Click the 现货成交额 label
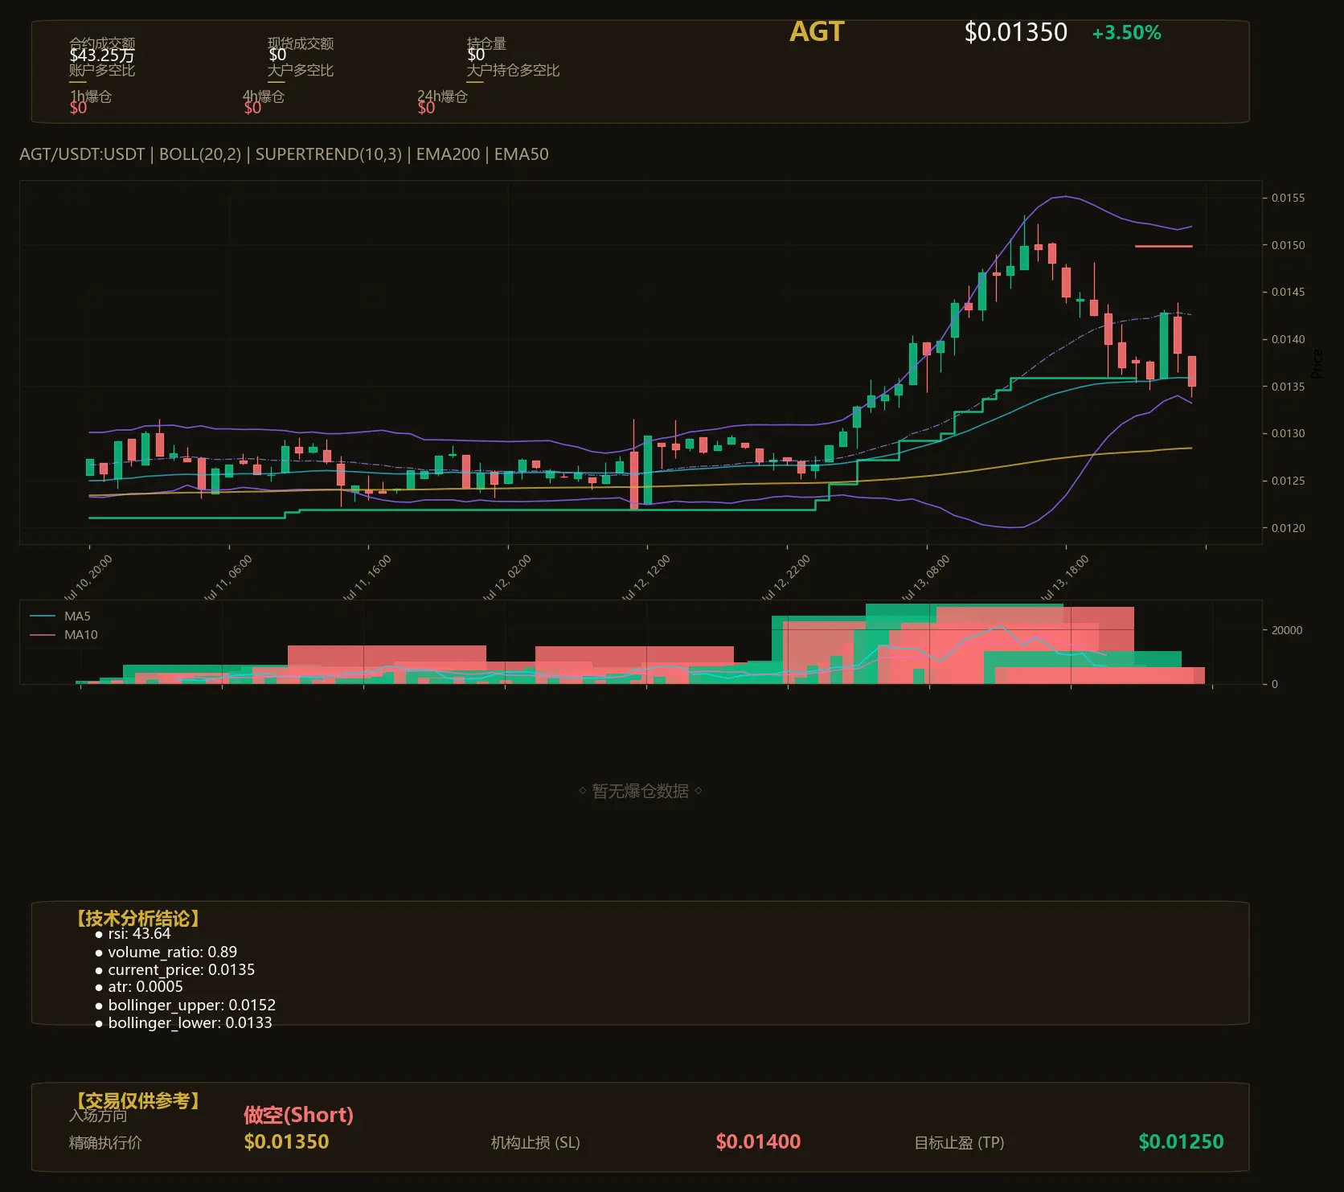1344x1192 pixels. [301, 43]
